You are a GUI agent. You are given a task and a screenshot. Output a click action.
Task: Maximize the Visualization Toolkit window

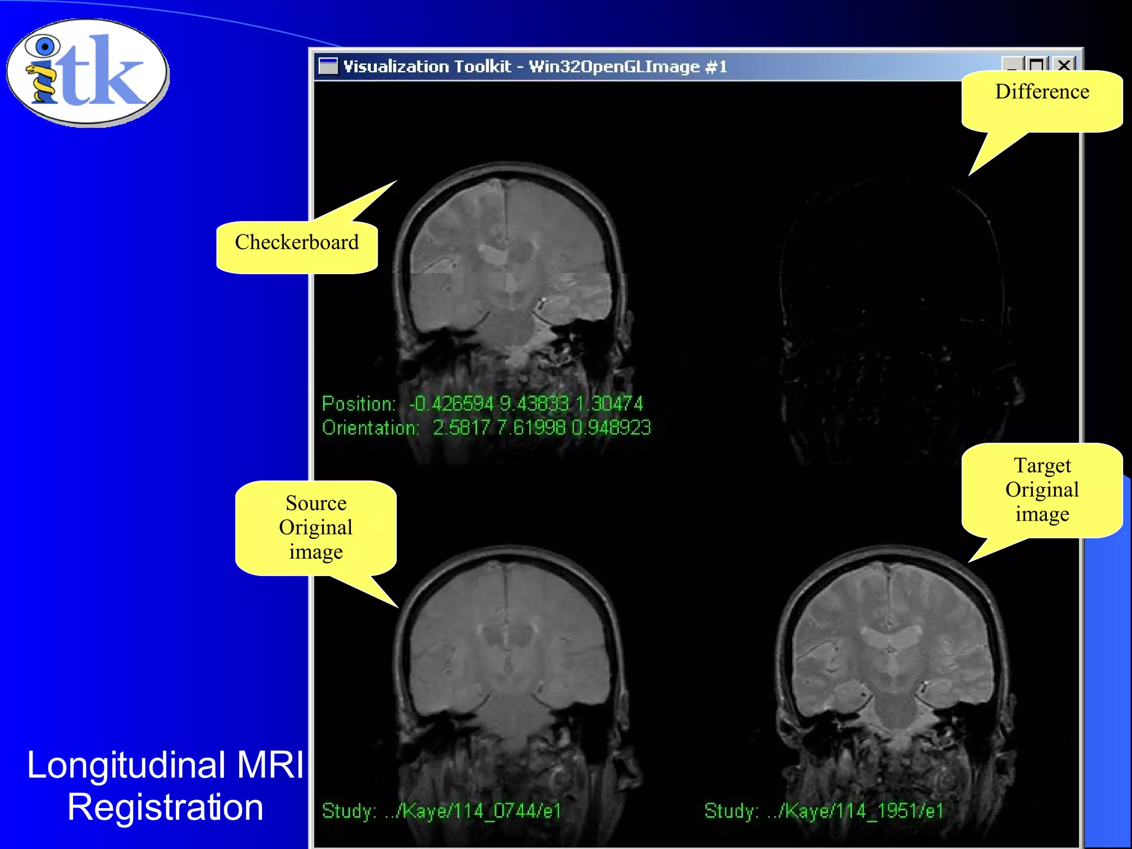[1036, 65]
